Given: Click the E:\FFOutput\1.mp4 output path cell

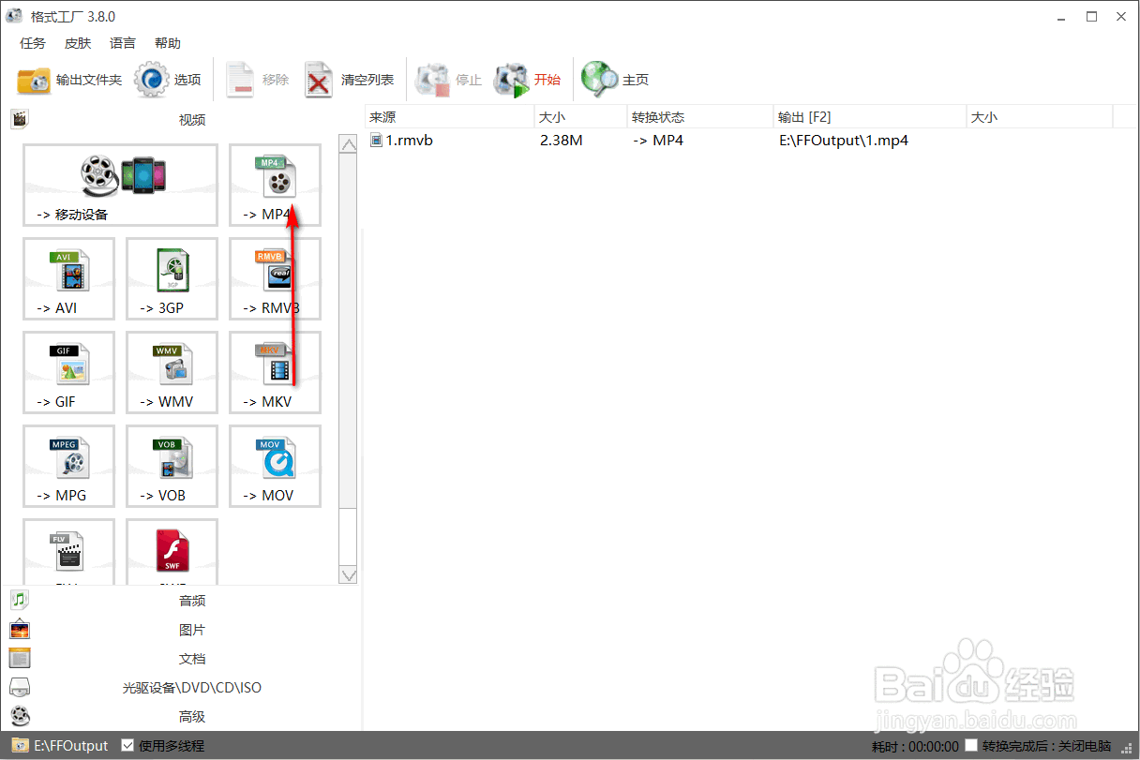Looking at the screenshot, I should (843, 141).
